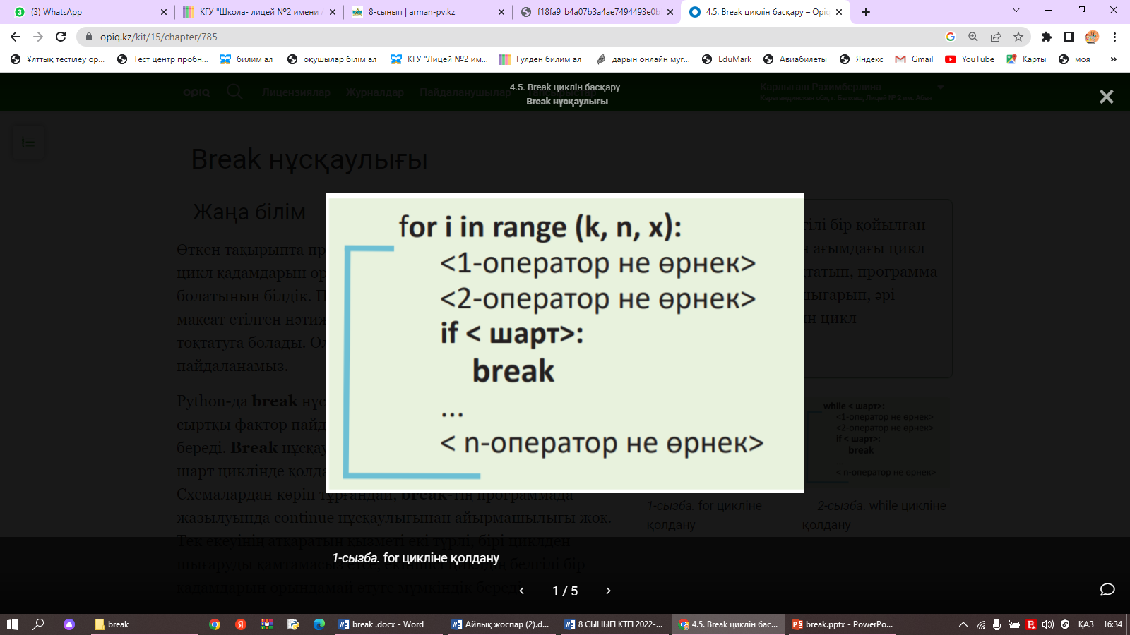Open the дарын онлайн bookmark
The width and height of the screenshot is (1130, 635).
[x=643, y=59]
